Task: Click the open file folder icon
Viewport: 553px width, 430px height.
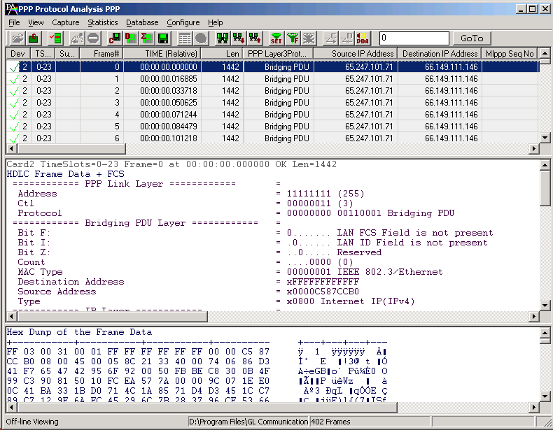Action: (17, 38)
